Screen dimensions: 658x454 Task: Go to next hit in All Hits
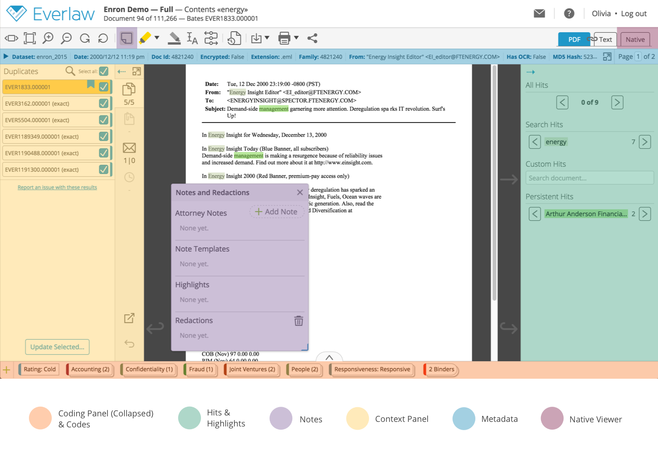coord(617,102)
